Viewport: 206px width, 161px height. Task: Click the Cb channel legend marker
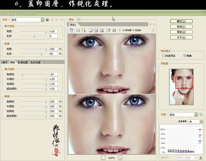pyautogui.click(x=200, y=141)
